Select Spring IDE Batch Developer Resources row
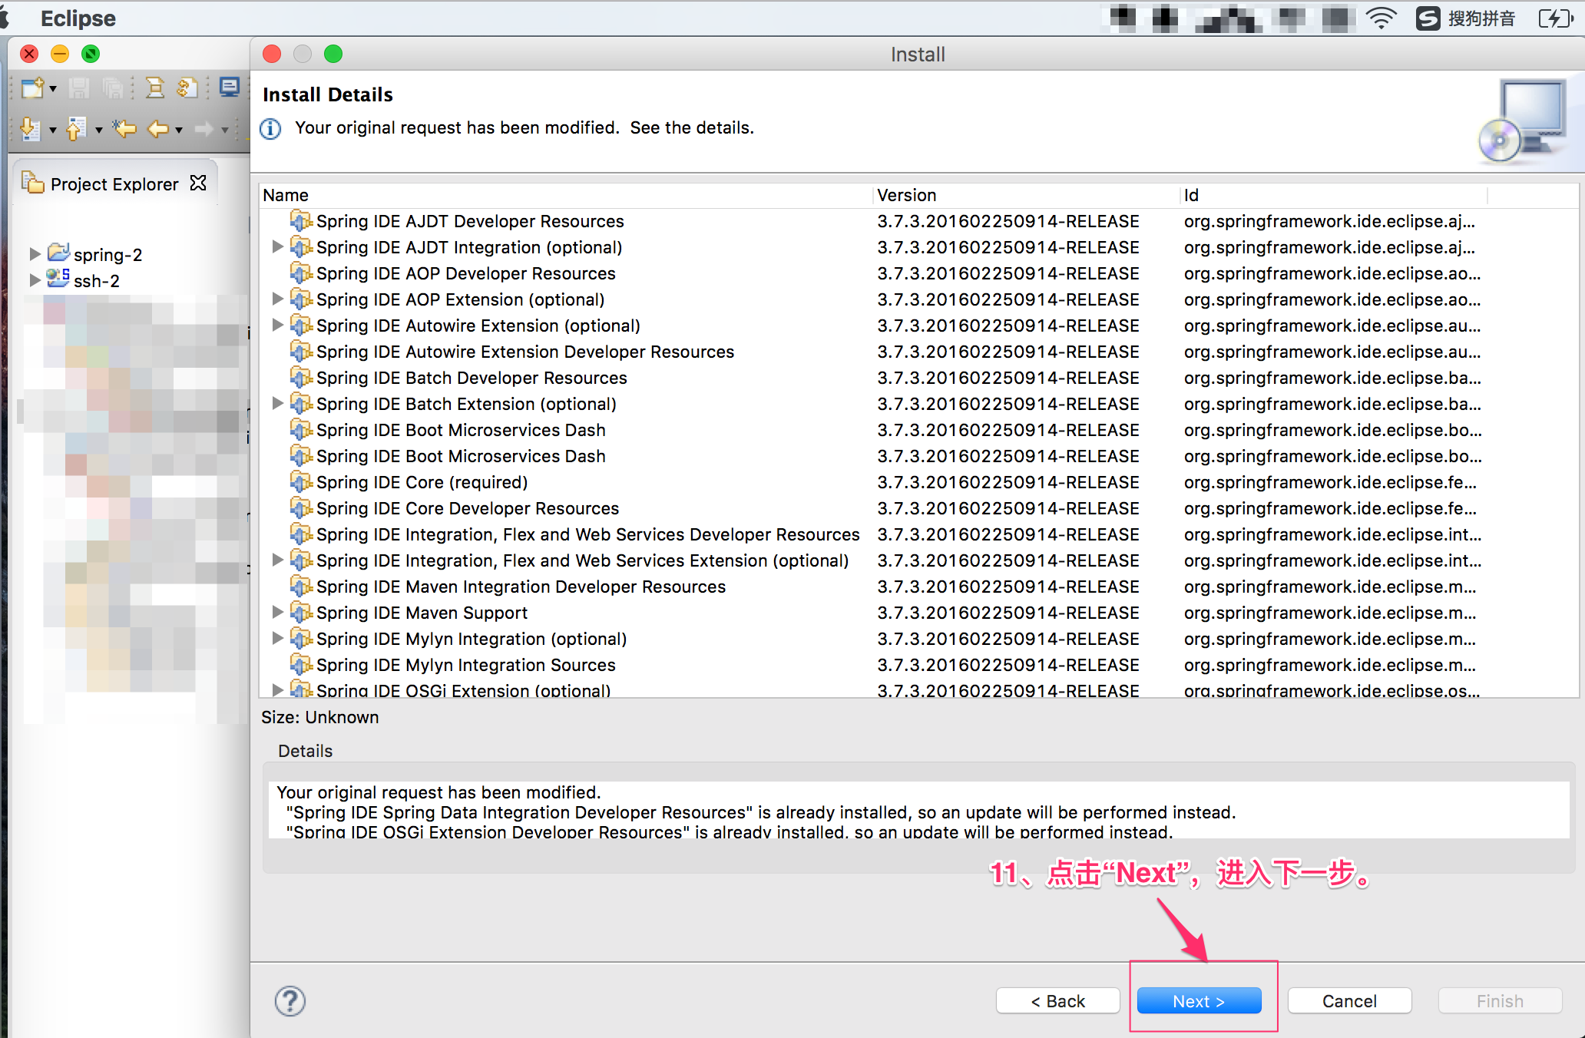The image size is (1585, 1038). point(918,378)
